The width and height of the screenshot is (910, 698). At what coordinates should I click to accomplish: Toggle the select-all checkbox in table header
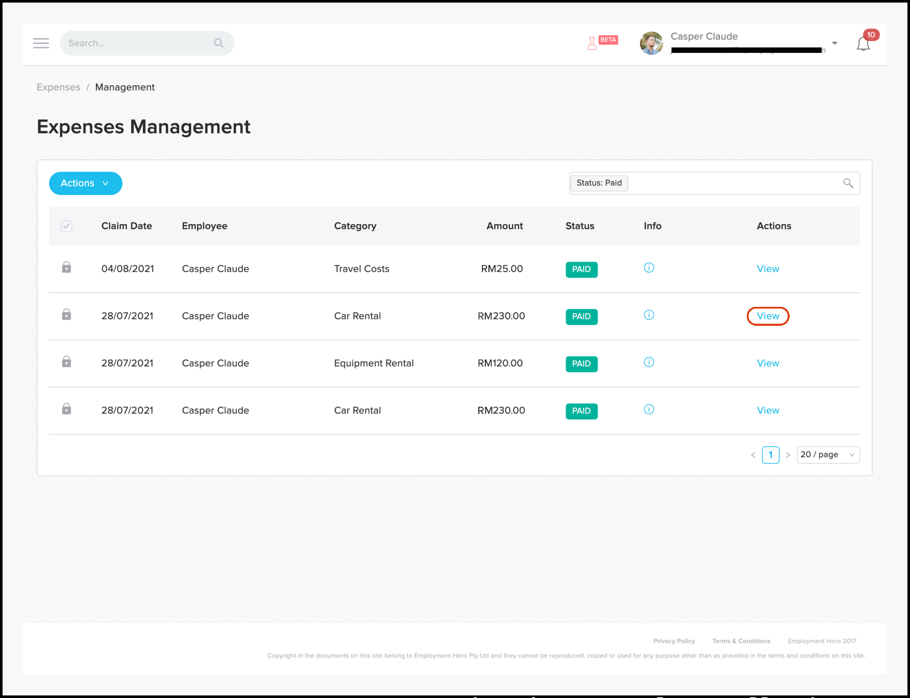pyautogui.click(x=67, y=226)
